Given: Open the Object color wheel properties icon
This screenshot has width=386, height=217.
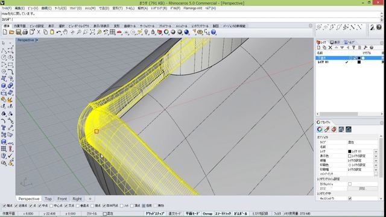Looking at the screenshot, I should click(x=320, y=130).
